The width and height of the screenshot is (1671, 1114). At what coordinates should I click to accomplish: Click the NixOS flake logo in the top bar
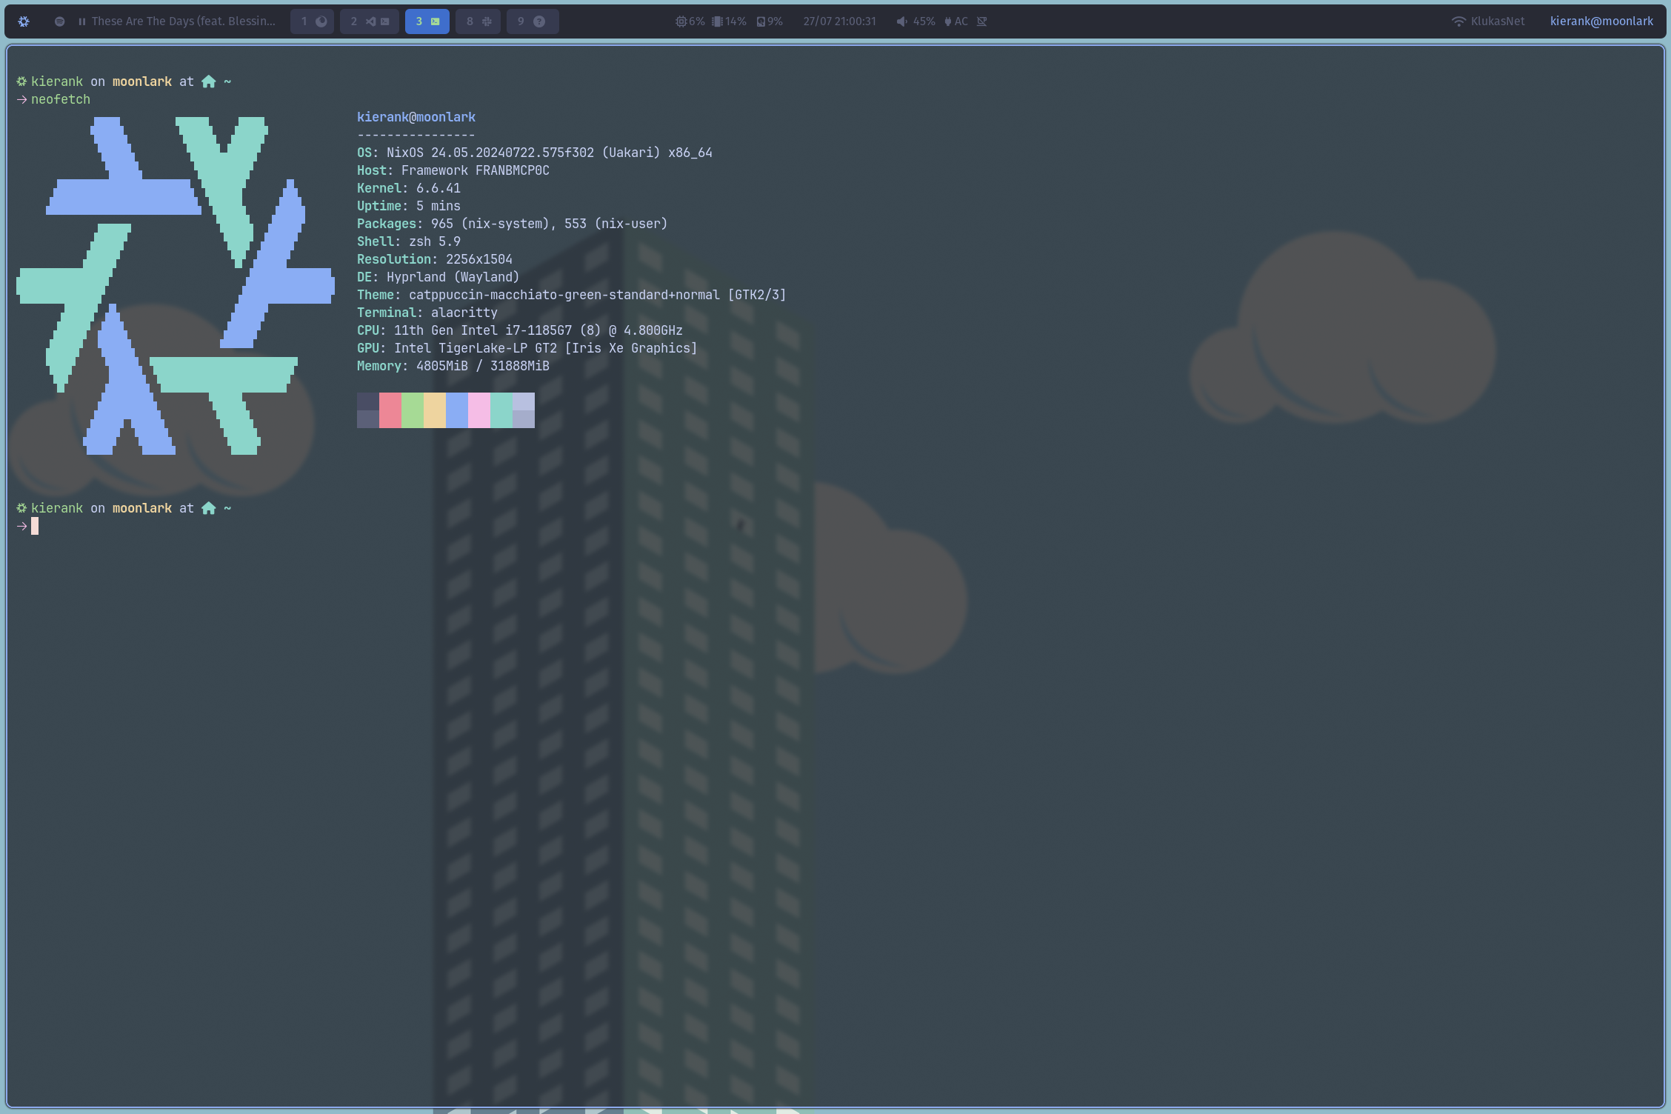[x=23, y=21]
